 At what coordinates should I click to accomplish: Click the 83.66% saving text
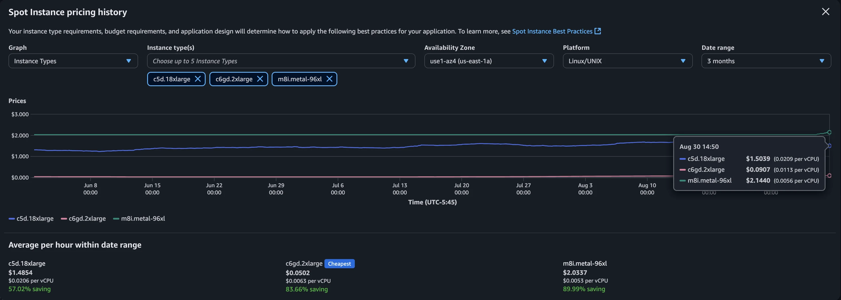pos(307,289)
